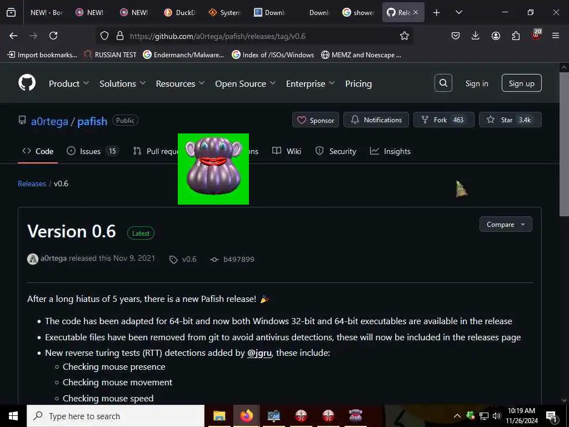The width and height of the screenshot is (569, 427).
Task: Click the Firefox taskbar icon
Action: (246, 416)
